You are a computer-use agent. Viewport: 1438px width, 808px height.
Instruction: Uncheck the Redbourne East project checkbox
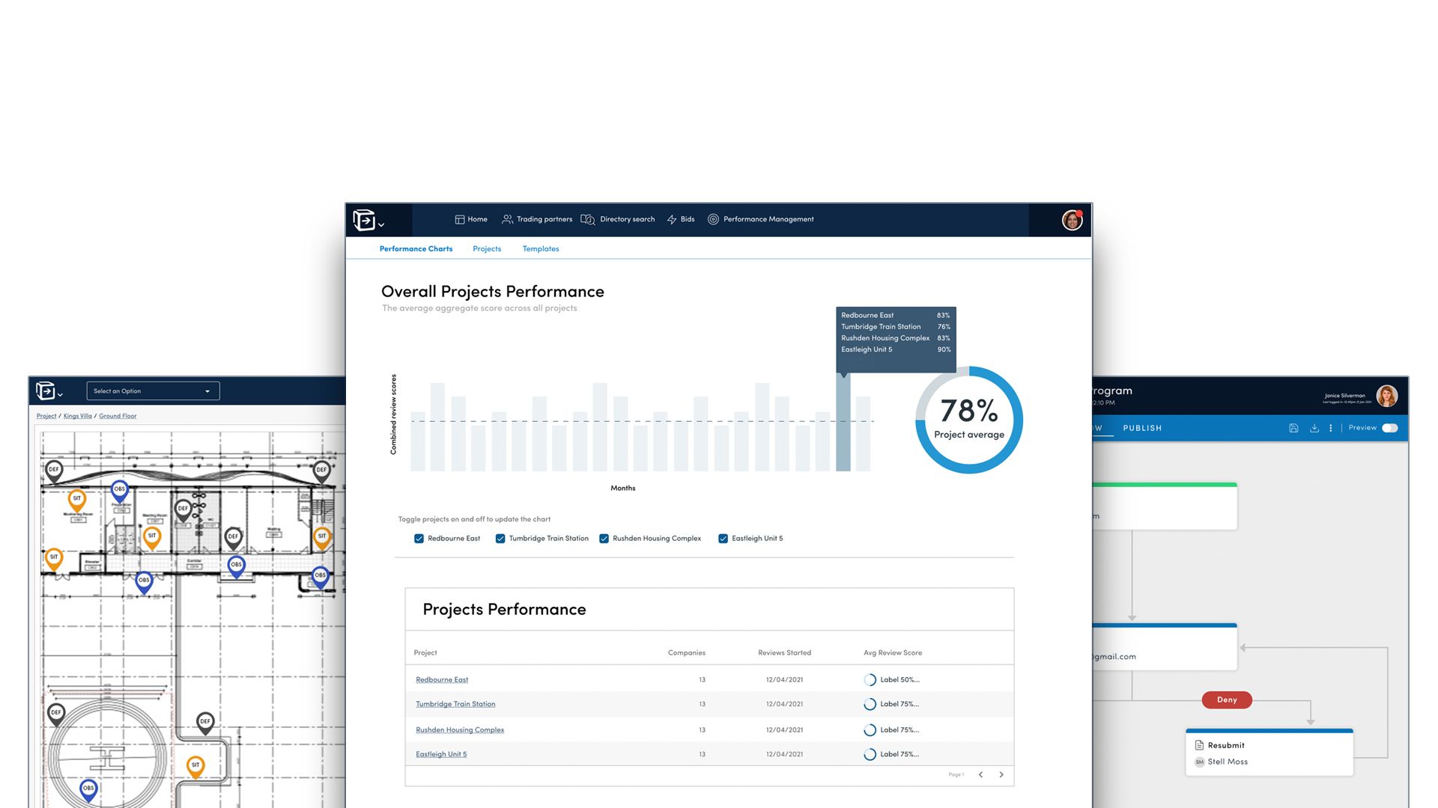[419, 539]
